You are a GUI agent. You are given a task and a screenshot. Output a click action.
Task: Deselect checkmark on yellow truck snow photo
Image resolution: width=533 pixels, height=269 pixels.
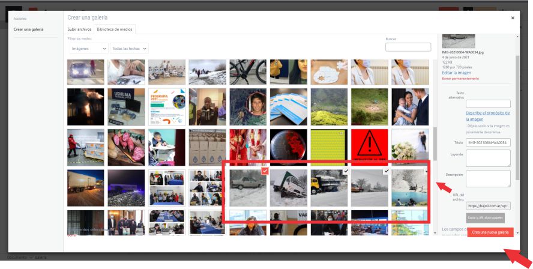(345, 172)
